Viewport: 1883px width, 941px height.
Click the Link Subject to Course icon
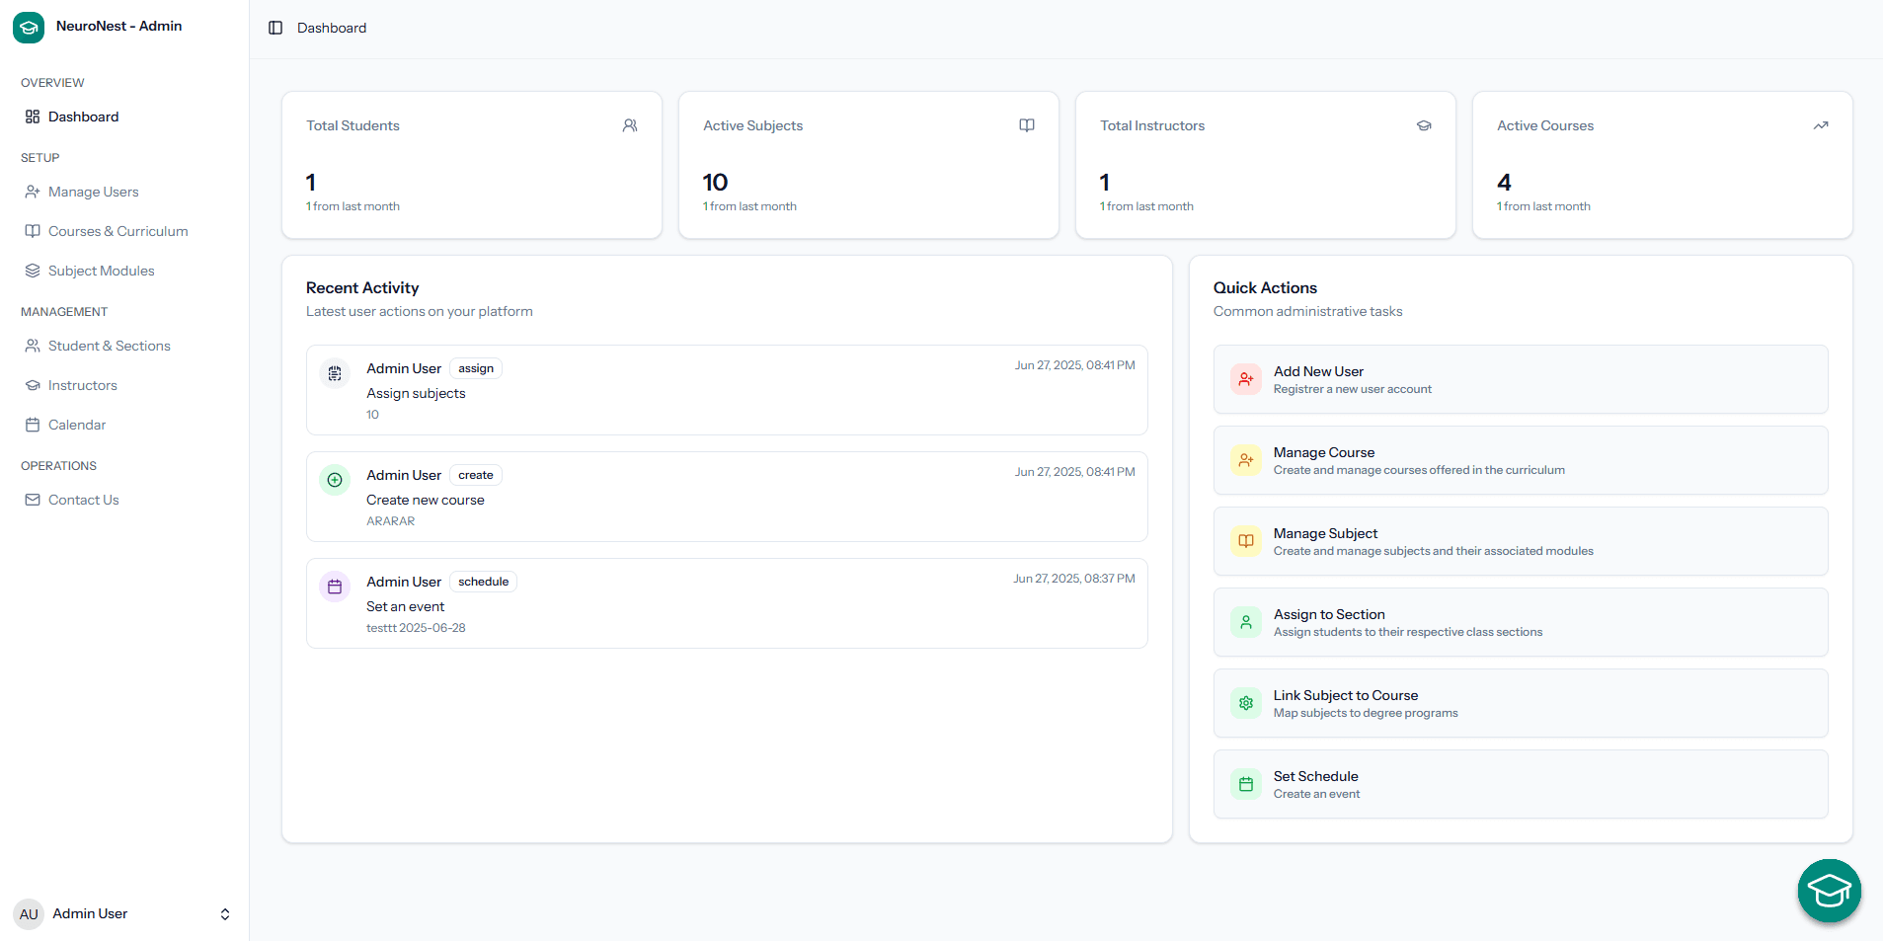coord(1245,703)
